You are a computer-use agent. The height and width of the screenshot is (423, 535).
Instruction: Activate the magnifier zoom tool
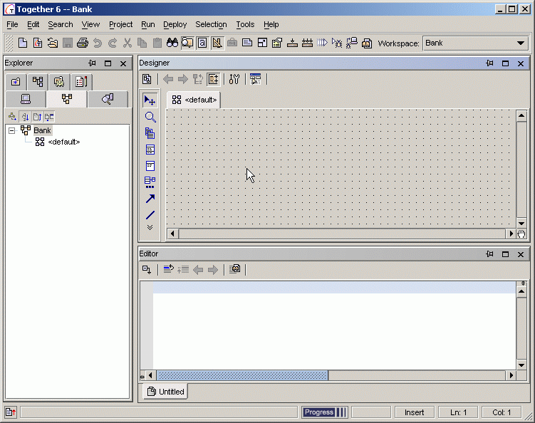click(150, 117)
